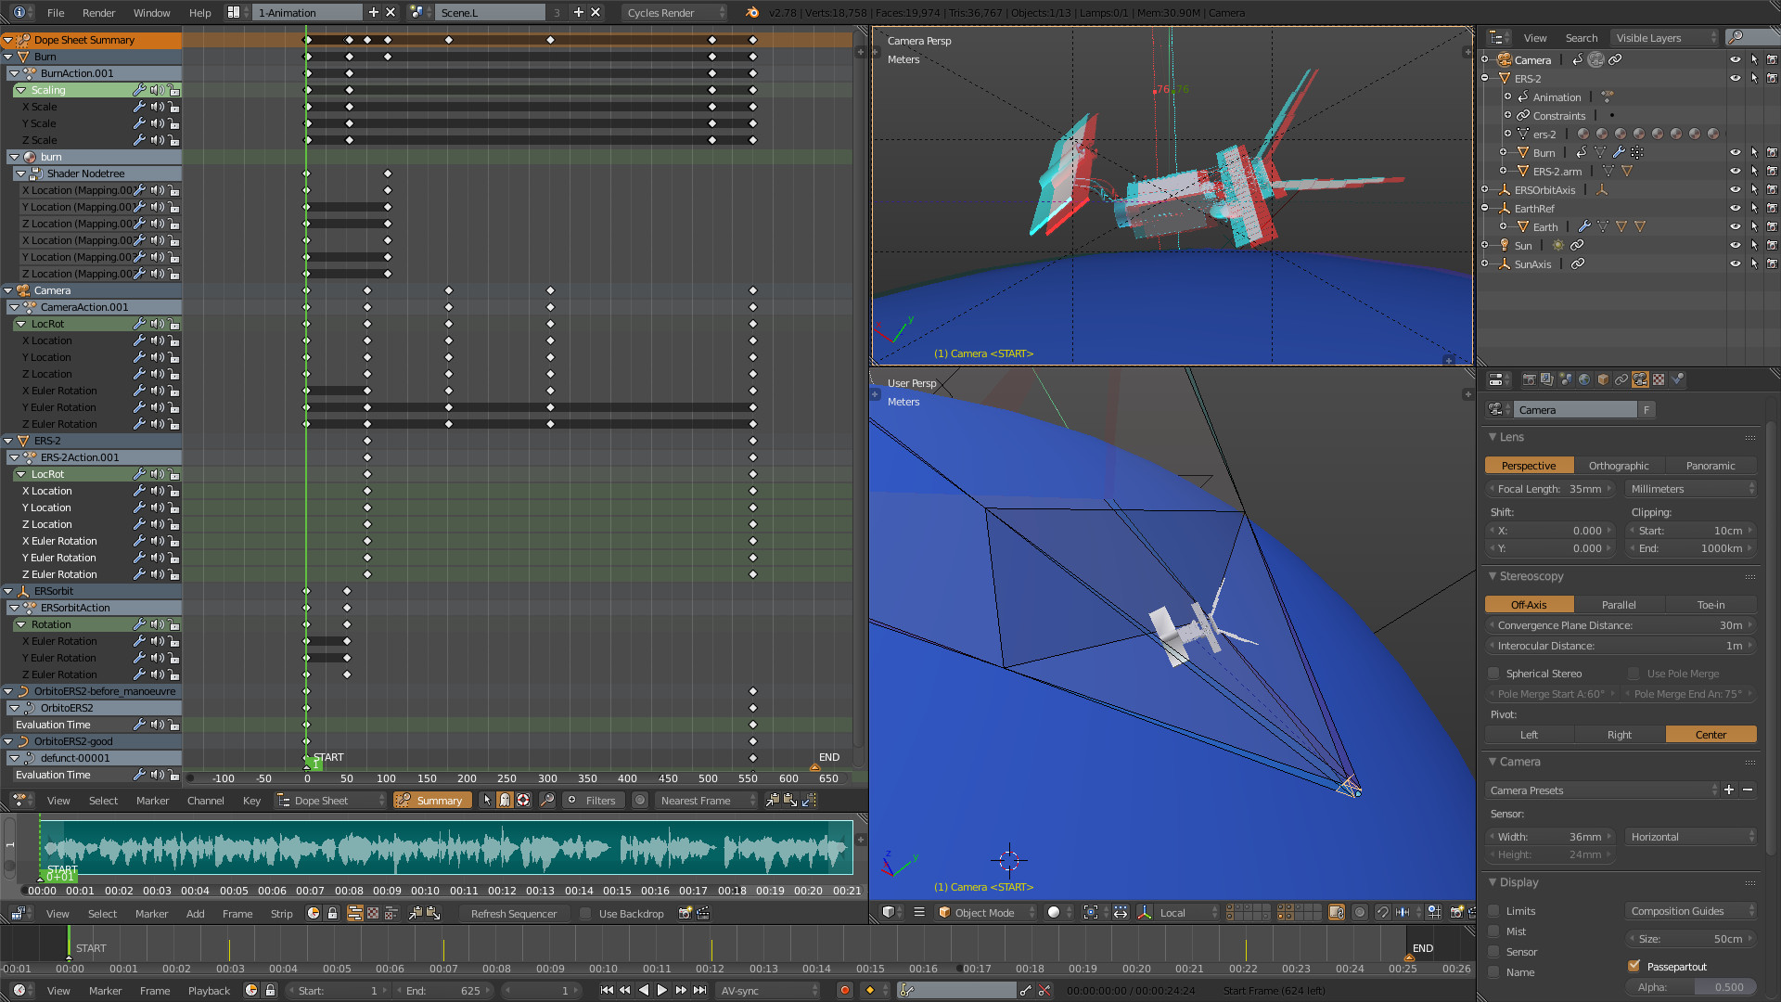Open the Object constraints properties tab icon
The image size is (1781, 1002).
pyautogui.click(x=1621, y=379)
